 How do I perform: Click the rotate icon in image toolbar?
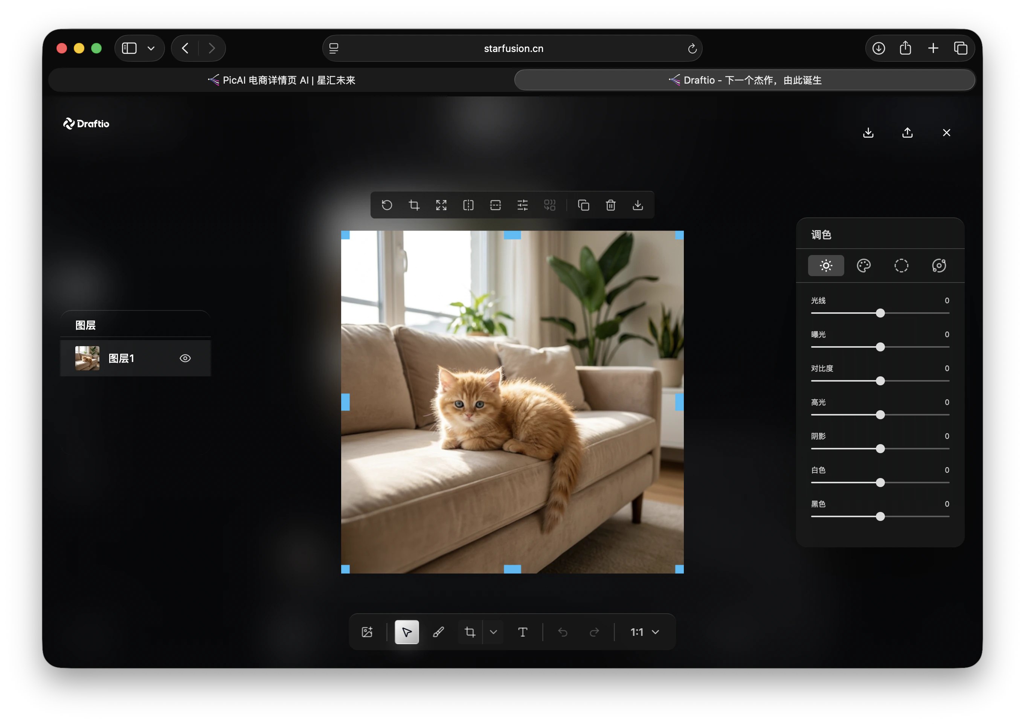[x=387, y=205]
